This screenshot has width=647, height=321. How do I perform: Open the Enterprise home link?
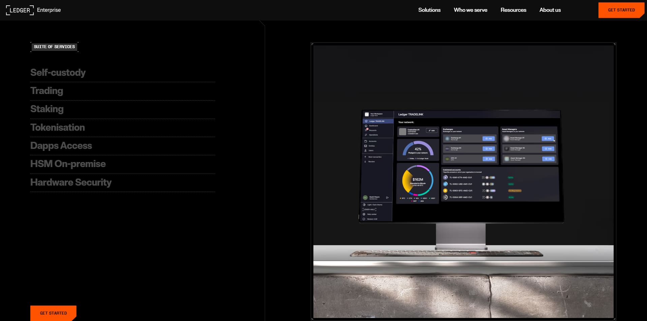[x=49, y=10]
